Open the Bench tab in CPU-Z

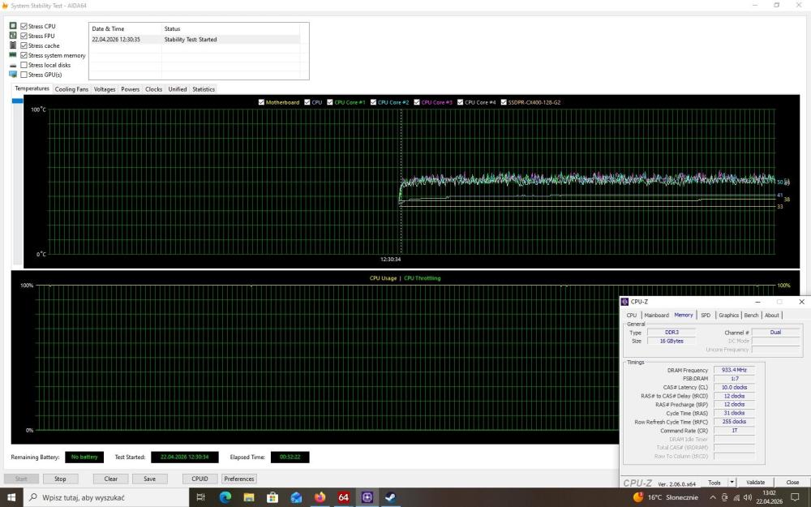751,315
